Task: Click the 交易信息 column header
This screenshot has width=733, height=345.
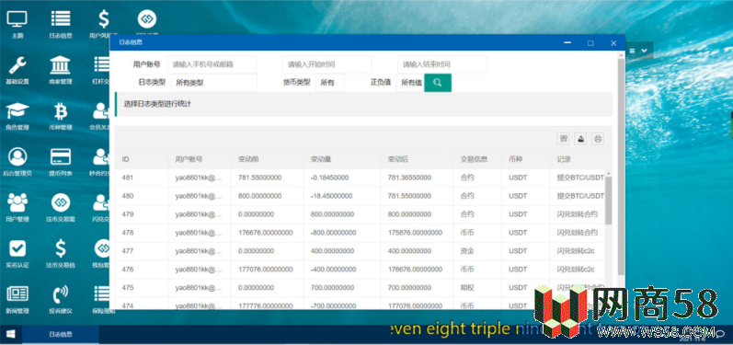Action: [x=477, y=159]
